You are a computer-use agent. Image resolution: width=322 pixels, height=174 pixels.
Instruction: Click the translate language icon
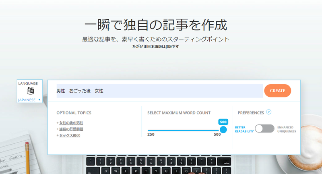coord(31,91)
